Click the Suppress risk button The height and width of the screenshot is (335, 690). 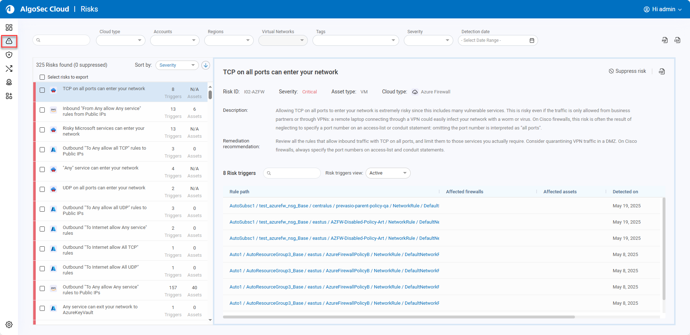point(627,71)
